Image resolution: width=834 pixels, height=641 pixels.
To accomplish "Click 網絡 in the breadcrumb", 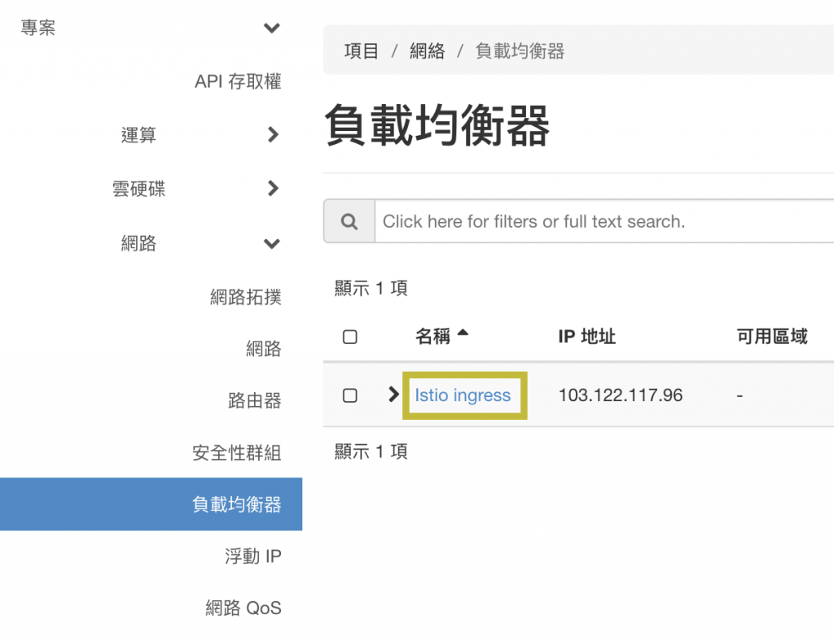I will [427, 51].
